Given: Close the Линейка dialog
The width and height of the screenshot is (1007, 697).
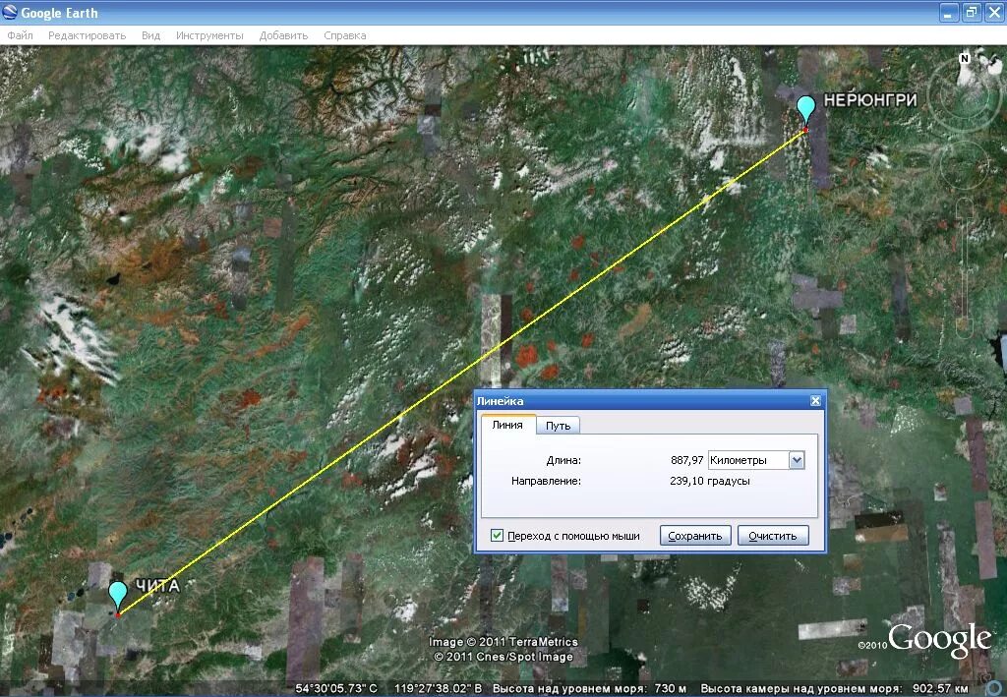Looking at the screenshot, I should (815, 400).
